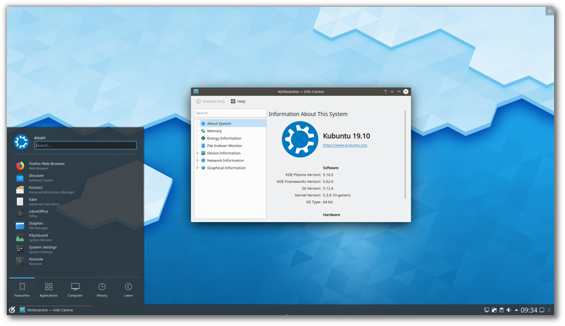Select Memory in the module list
565x326 pixels.
tap(214, 131)
